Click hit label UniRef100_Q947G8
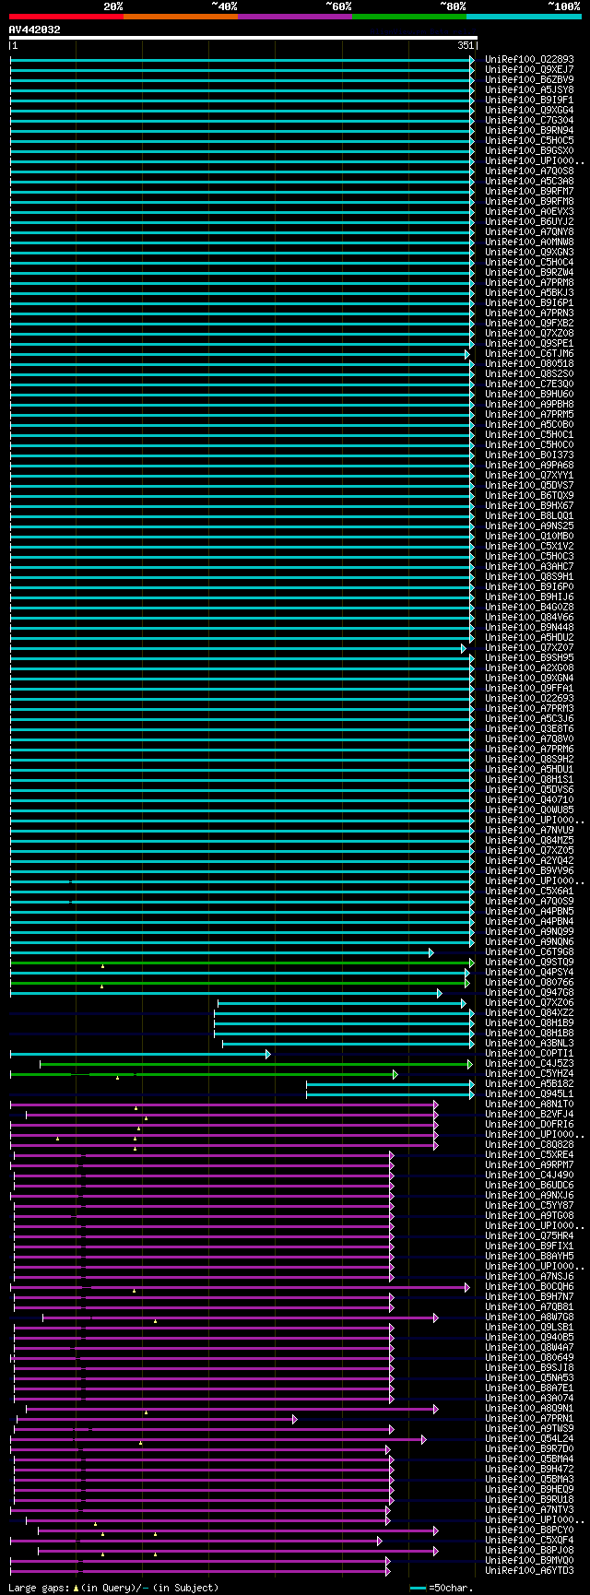This screenshot has width=590, height=1595. pos(529,993)
